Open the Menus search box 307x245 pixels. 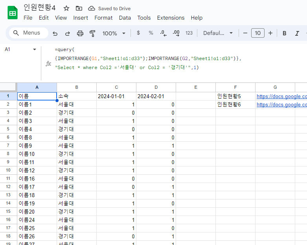(x=29, y=33)
